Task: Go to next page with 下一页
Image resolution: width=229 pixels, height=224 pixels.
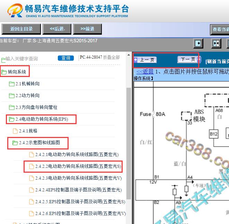Action: coord(189,59)
